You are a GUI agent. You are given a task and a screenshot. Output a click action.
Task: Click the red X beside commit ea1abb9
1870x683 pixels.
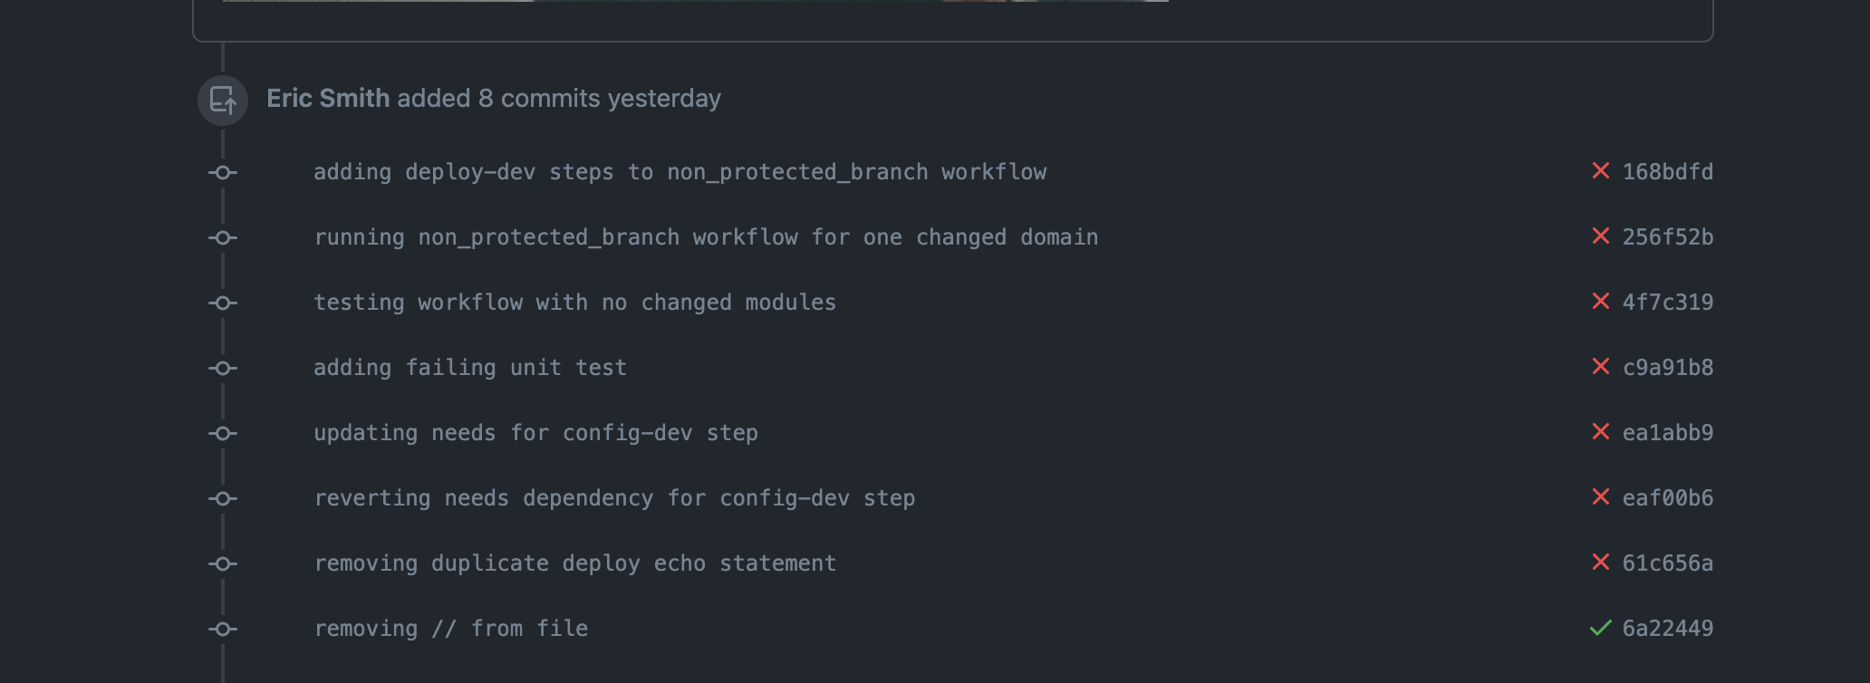click(1602, 433)
